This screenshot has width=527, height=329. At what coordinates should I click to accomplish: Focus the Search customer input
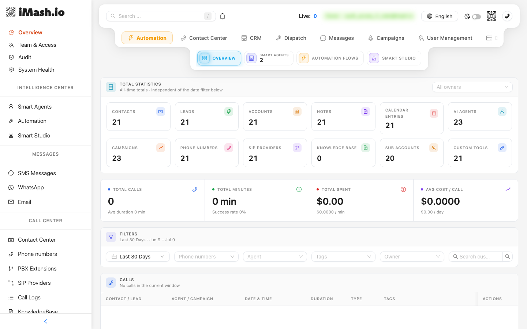[x=476, y=257]
